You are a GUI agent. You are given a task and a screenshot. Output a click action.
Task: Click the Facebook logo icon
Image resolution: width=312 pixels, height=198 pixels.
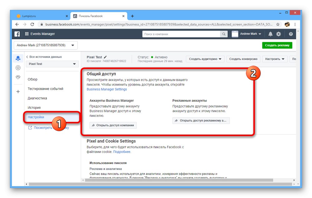click(x=17, y=34)
